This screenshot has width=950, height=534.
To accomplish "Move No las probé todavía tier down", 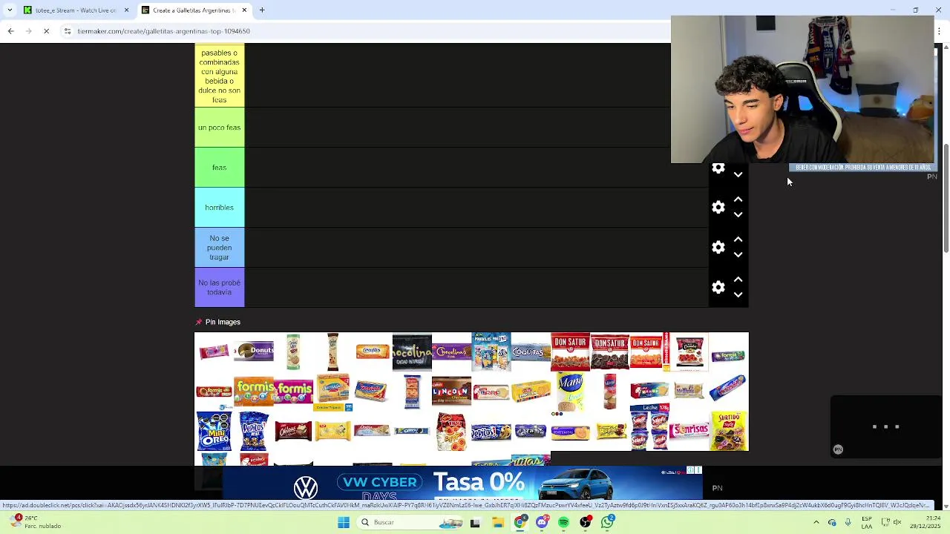I will click(738, 295).
